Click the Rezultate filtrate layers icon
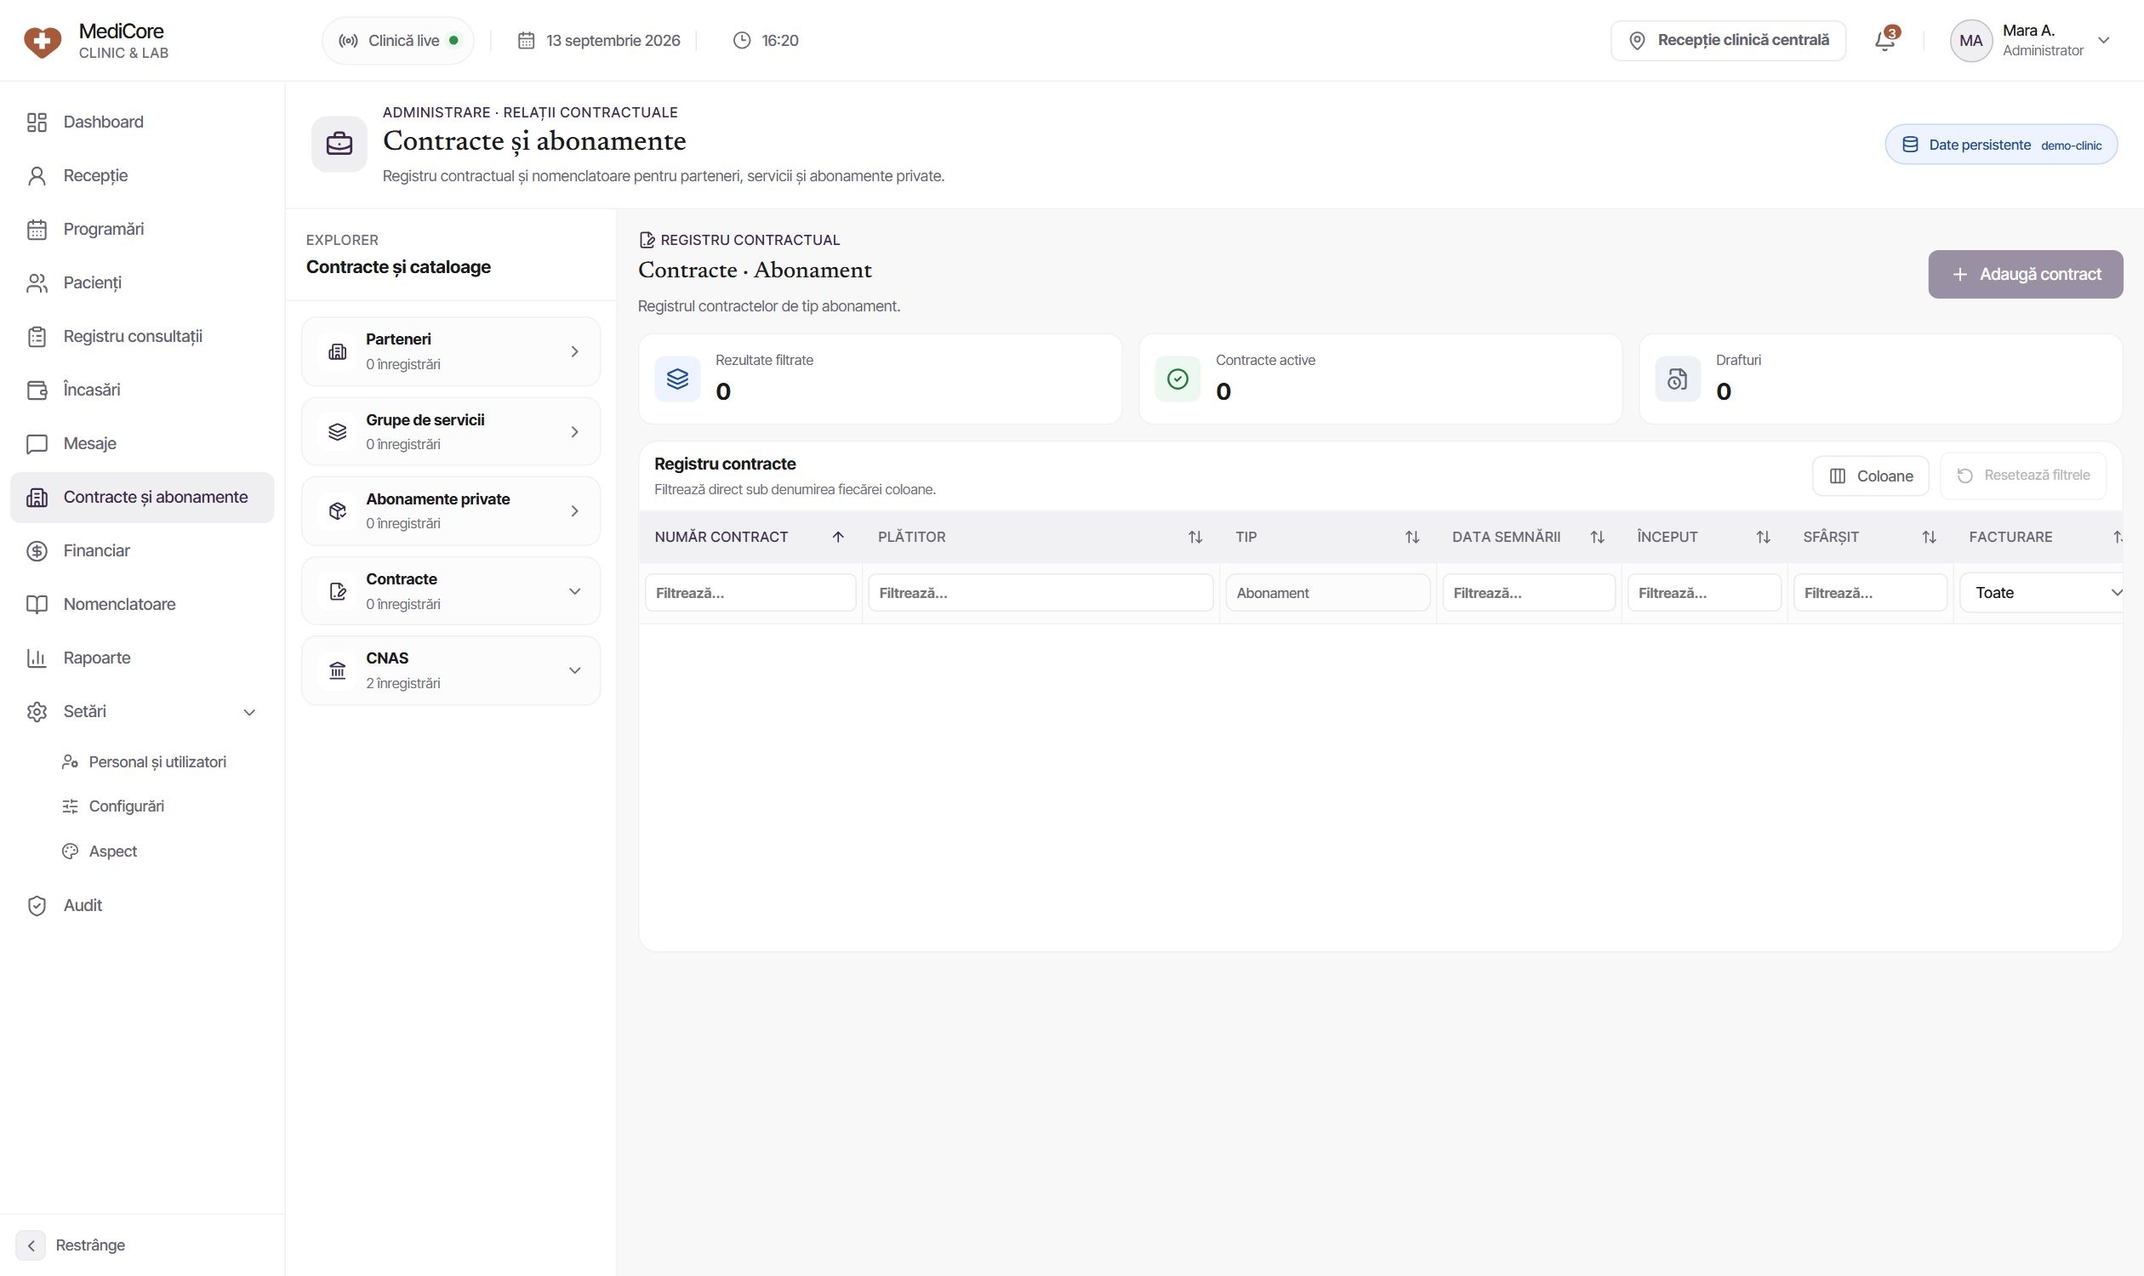Screen dimensions: 2144x1276 point(677,379)
